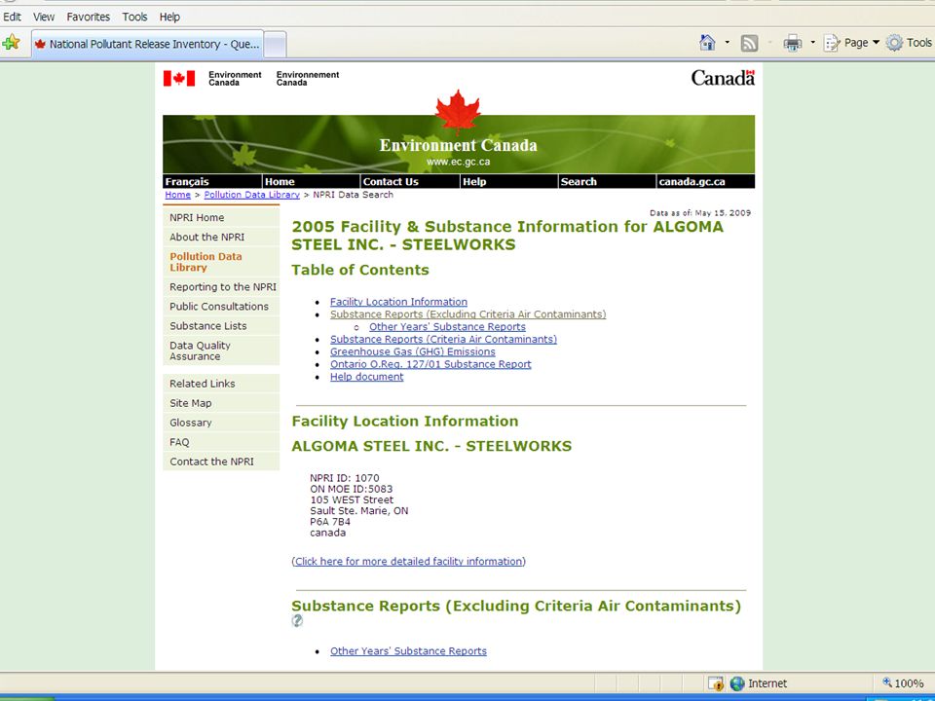
Task: Click the Home icon in the browser toolbar
Action: (x=707, y=42)
